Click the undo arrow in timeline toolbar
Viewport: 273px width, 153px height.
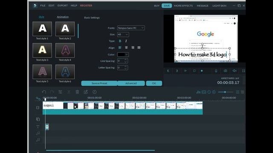[44, 92]
